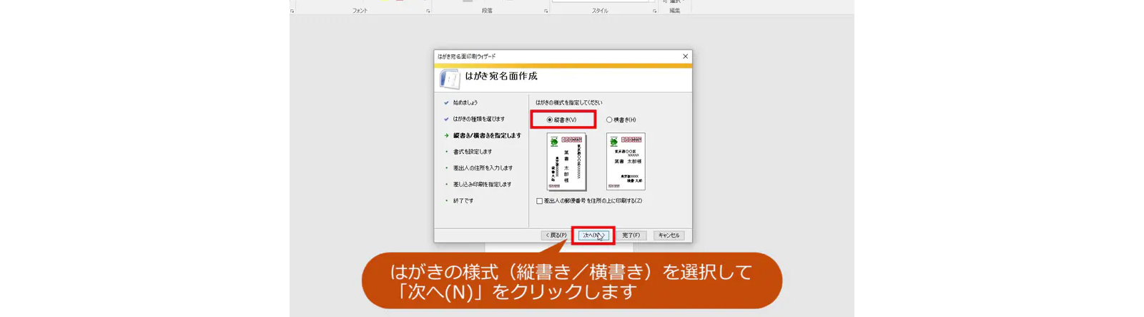Open the スタイル pane launcher
Image resolution: width=1144 pixels, height=317 pixels.
[654, 11]
